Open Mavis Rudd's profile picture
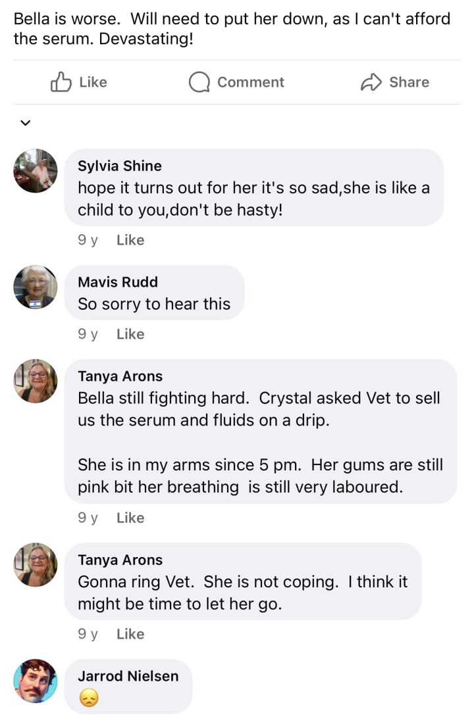This screenshot has width=474, height=715. click(36, 287)
